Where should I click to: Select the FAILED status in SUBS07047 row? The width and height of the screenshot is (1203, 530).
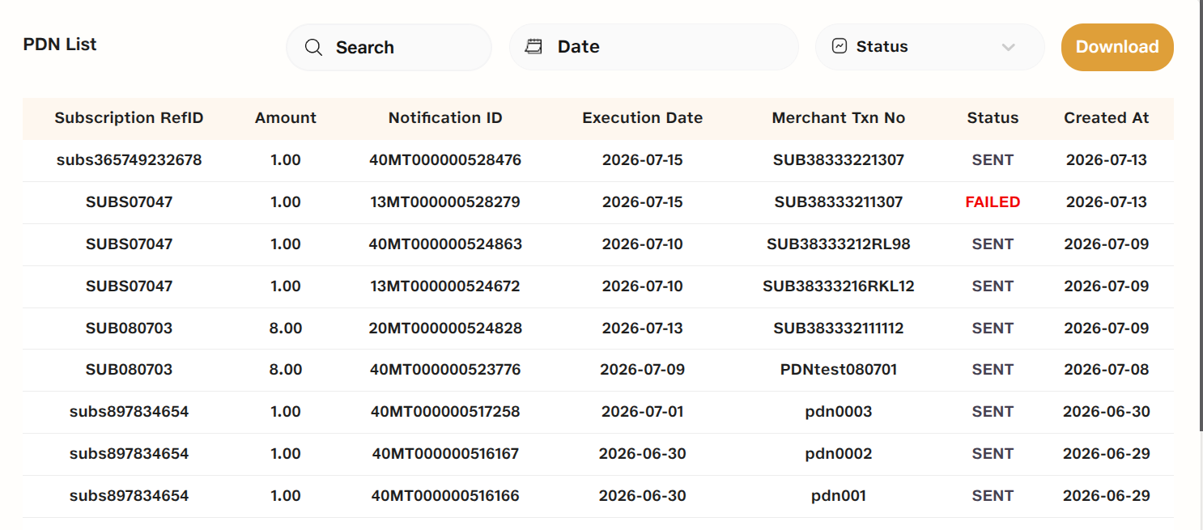coord(993,202)
